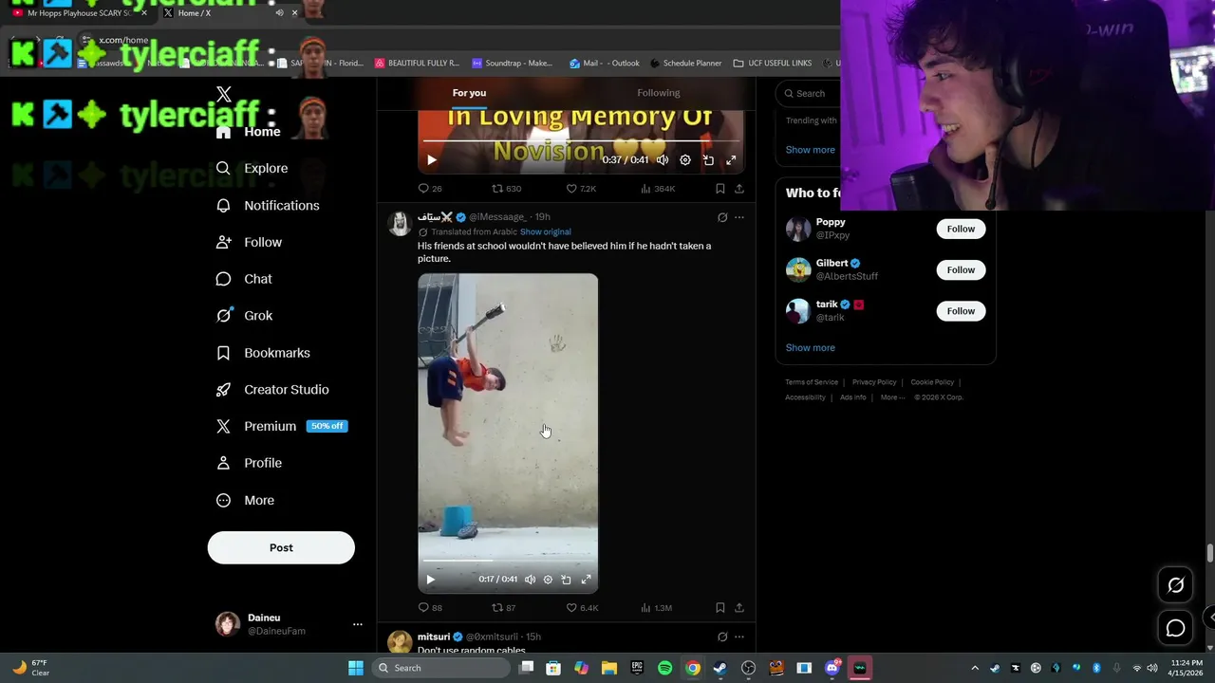Open more options on the IMessaage_ post
This screenshot has height=683, width=1215.
click(x=739, y=217)
